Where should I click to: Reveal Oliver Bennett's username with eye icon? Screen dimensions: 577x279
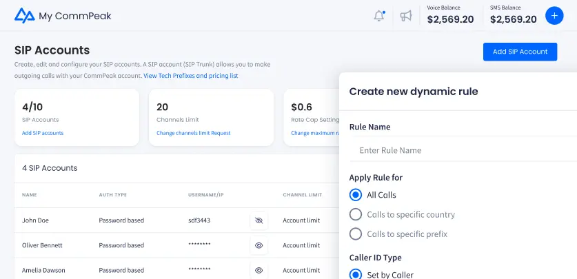[259, 245]
